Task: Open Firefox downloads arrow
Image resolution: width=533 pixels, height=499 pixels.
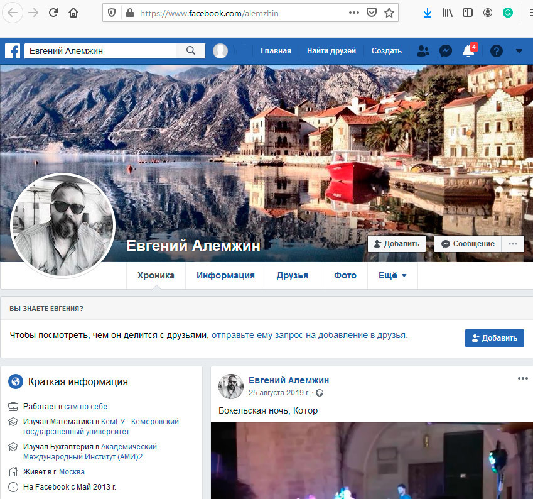Action: pyautogui.click(x=428, y=13)
